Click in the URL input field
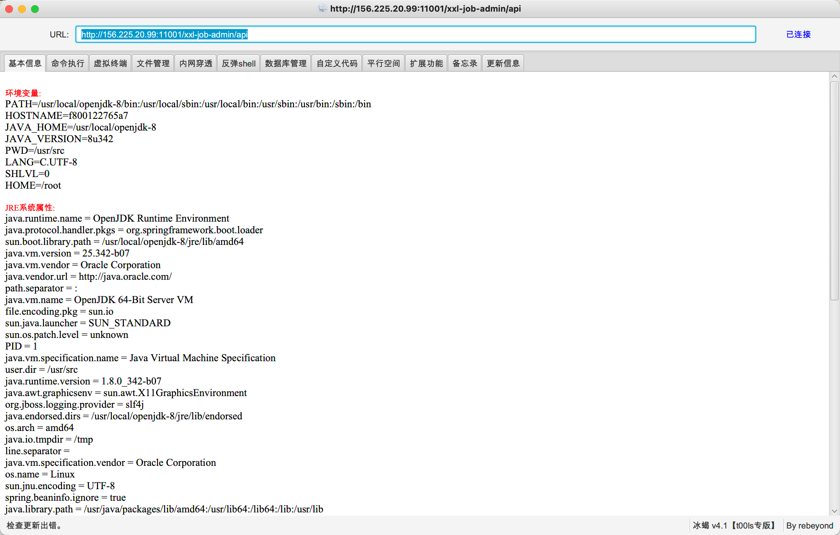Image resolution: width=840 pixels, height=535 pixels. pyautogui.click(x=415, y=35)
